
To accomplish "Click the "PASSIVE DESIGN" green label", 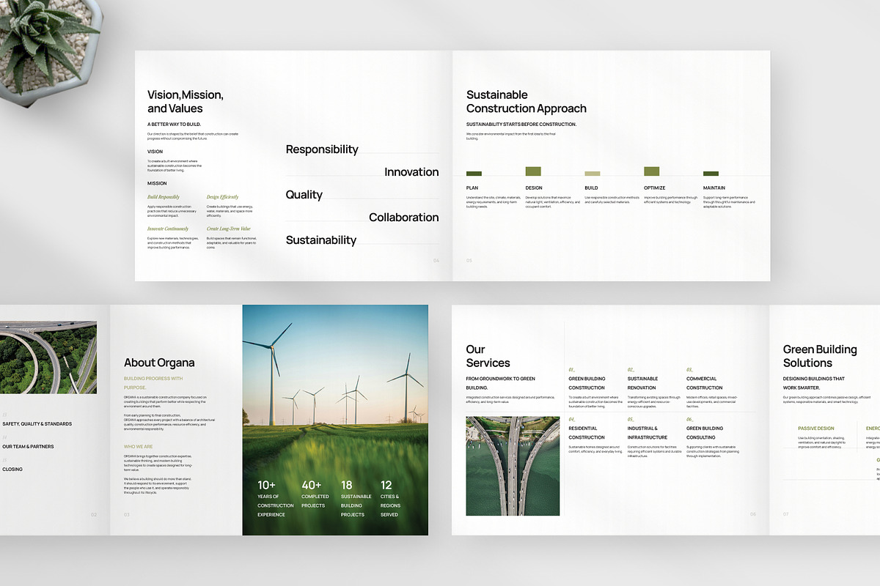I will coord(816,429).
